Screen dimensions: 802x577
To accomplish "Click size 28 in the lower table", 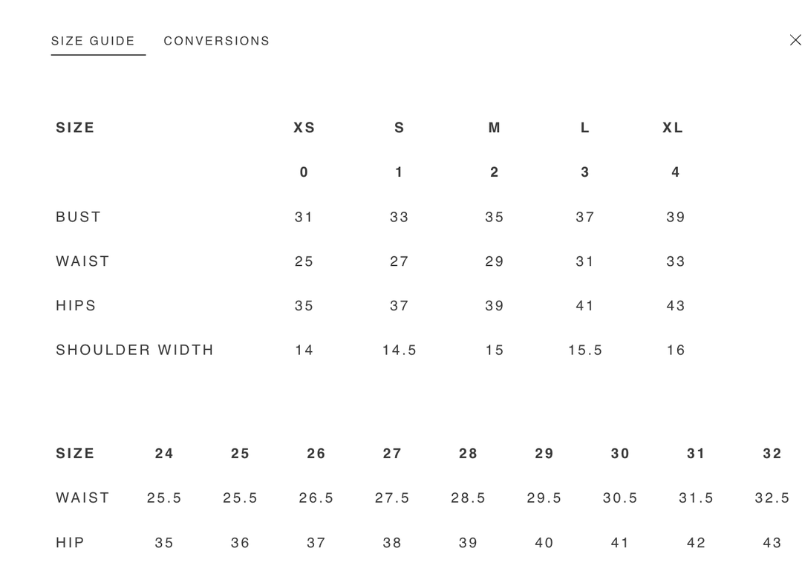I will pyautogui.click(x=468, y=453).
